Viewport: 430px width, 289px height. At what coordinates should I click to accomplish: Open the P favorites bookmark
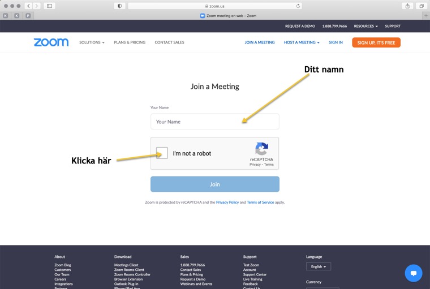28,16
